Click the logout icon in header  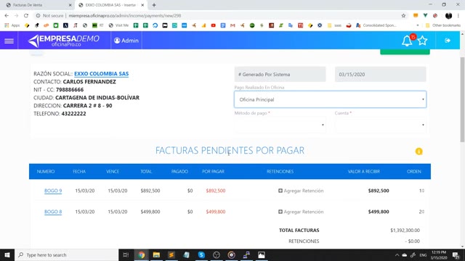pyautogui.click(x=448, y=41)
